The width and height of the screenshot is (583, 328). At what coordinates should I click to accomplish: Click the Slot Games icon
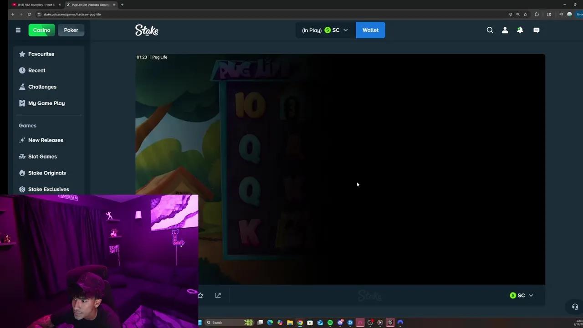(22, 156)
